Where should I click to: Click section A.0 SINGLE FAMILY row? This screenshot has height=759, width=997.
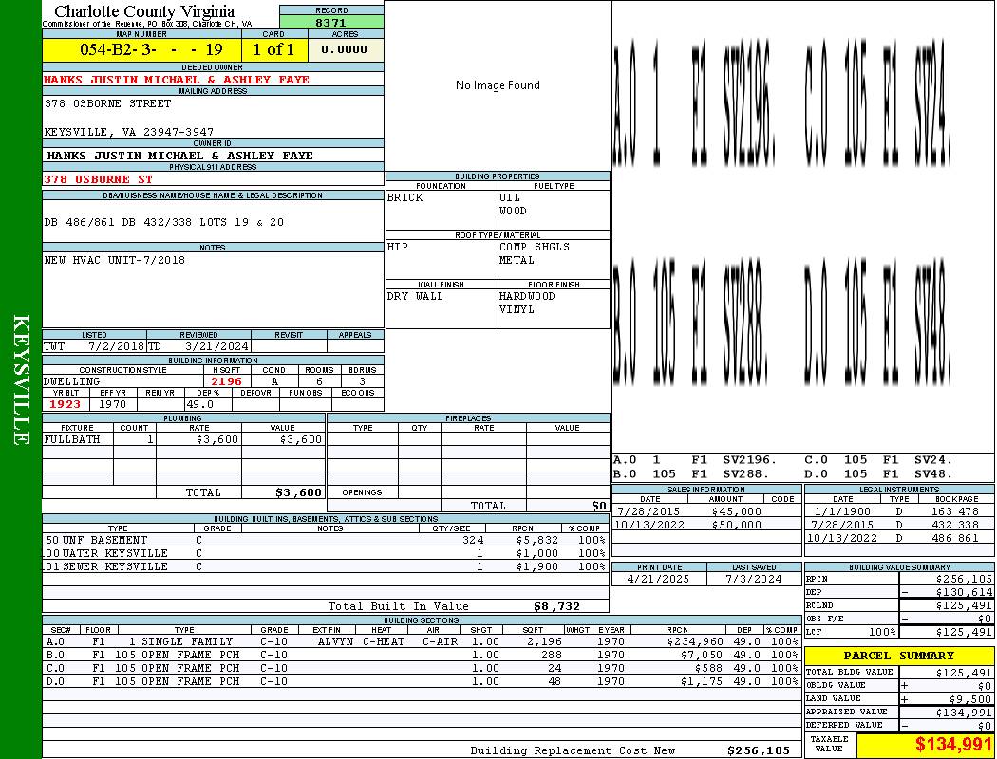422,641
